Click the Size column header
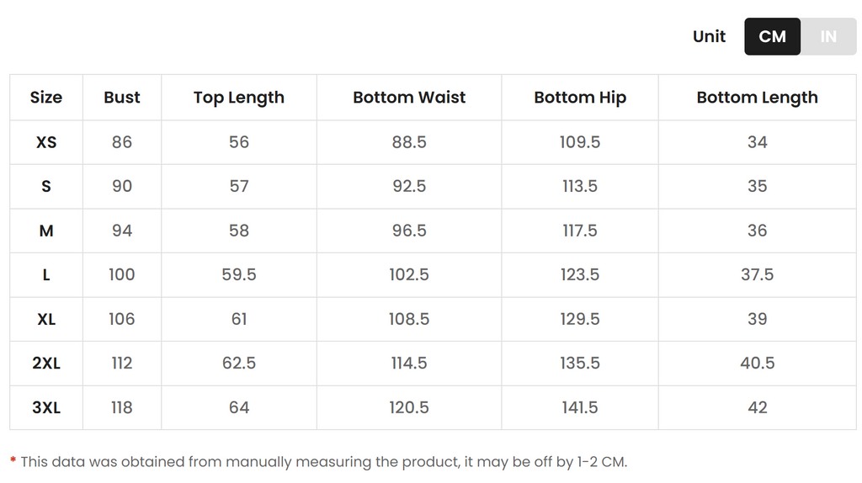The width and height of the screenshot is (862, 483). tap(46, 98)
